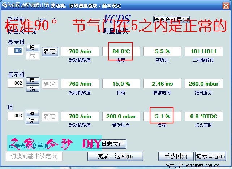Select the 10111011 binary value field

pyautogui.click(x=203, y=51)
